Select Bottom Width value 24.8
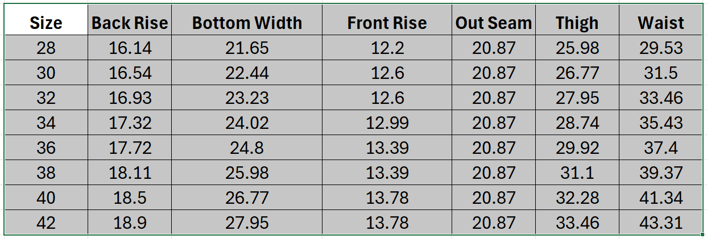 click(x=247, y=148)
